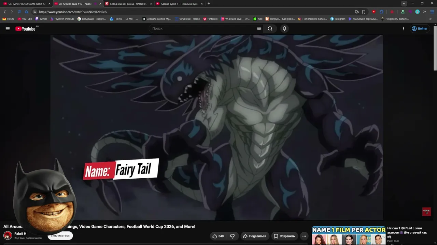Open the browser profile avatar
Image resolution: width=437 pixels, height=245 pixels.
tap(417, 12)
